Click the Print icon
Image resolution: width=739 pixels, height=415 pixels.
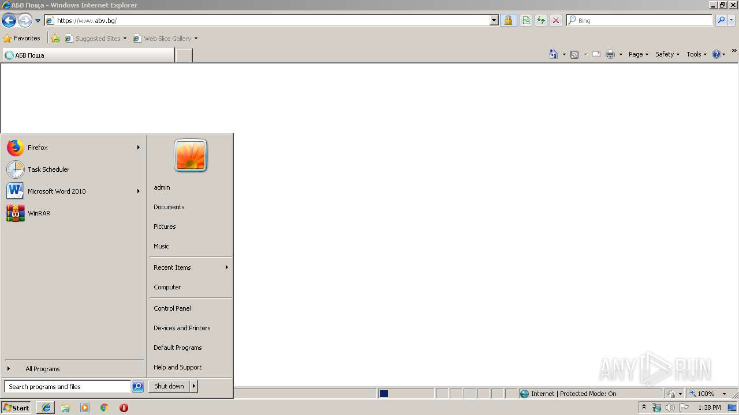point(610,54)
